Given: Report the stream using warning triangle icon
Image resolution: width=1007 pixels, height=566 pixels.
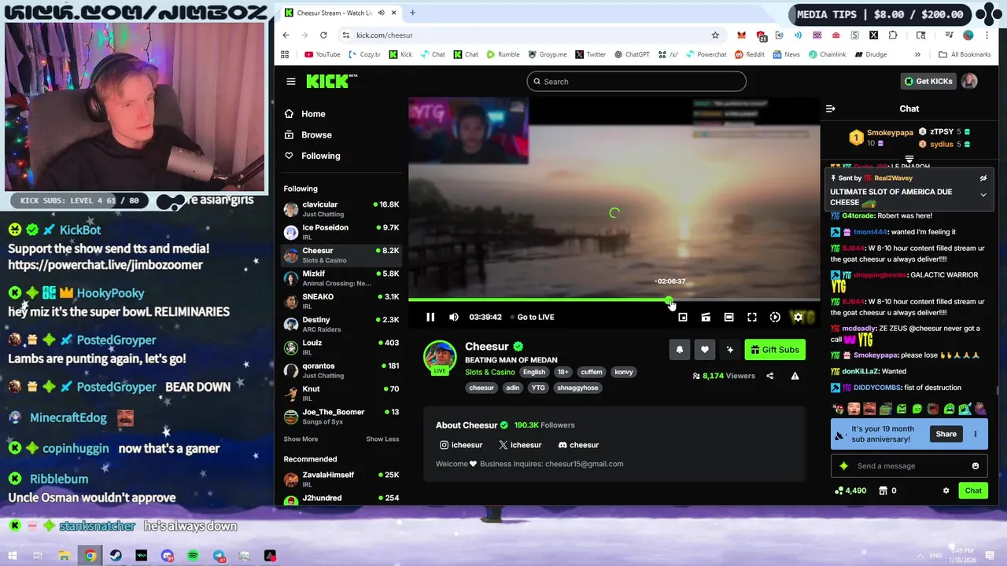Looking at the screenshot, I should tap(795, 376).
